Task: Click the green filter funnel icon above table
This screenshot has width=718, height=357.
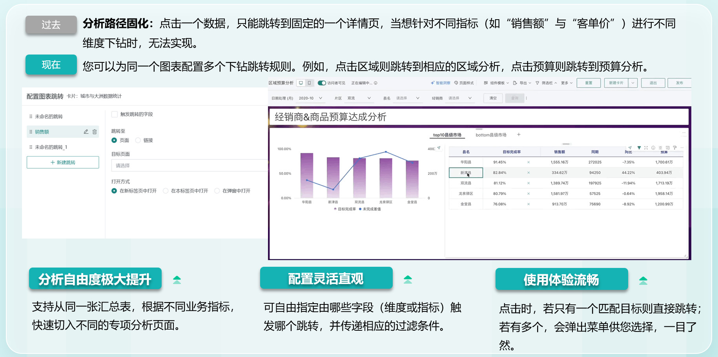Action: pyautogui.click(x=639, y=148)
